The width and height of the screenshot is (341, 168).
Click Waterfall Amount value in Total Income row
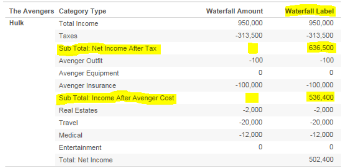[250, 23]
